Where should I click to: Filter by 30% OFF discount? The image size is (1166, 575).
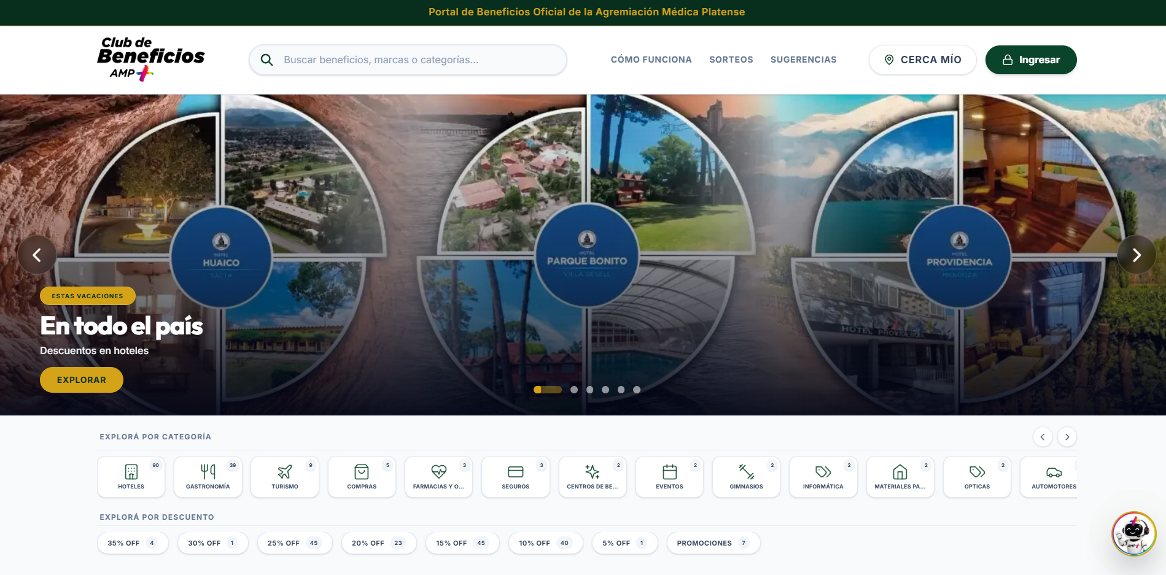point(212,543)
